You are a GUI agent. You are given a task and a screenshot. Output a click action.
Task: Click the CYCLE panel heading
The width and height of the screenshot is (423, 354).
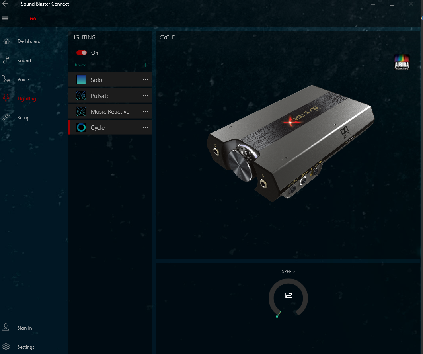[167, 37]
